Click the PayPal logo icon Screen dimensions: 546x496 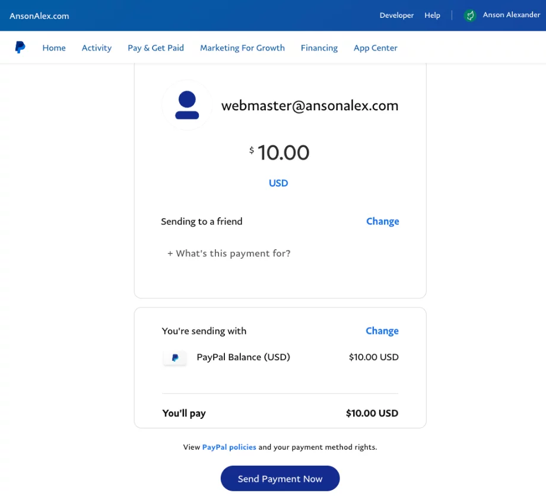[20, 47]
